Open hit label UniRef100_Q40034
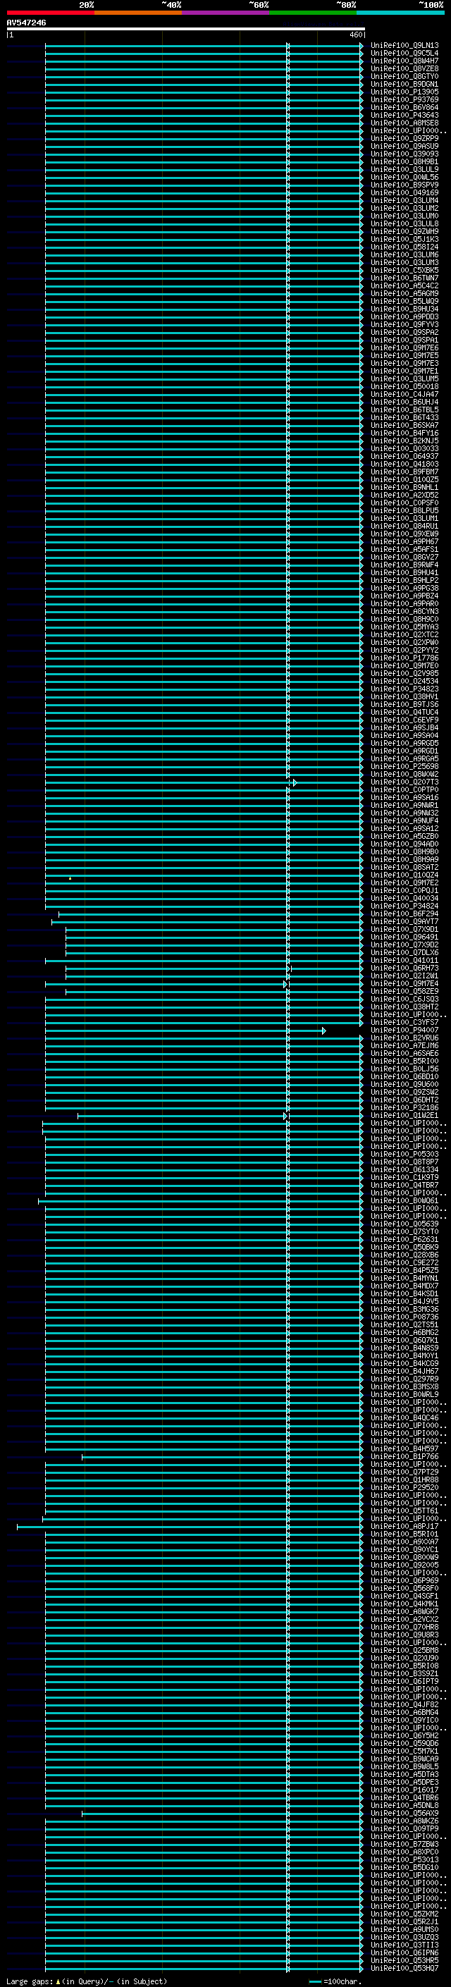 coord(404,898)
